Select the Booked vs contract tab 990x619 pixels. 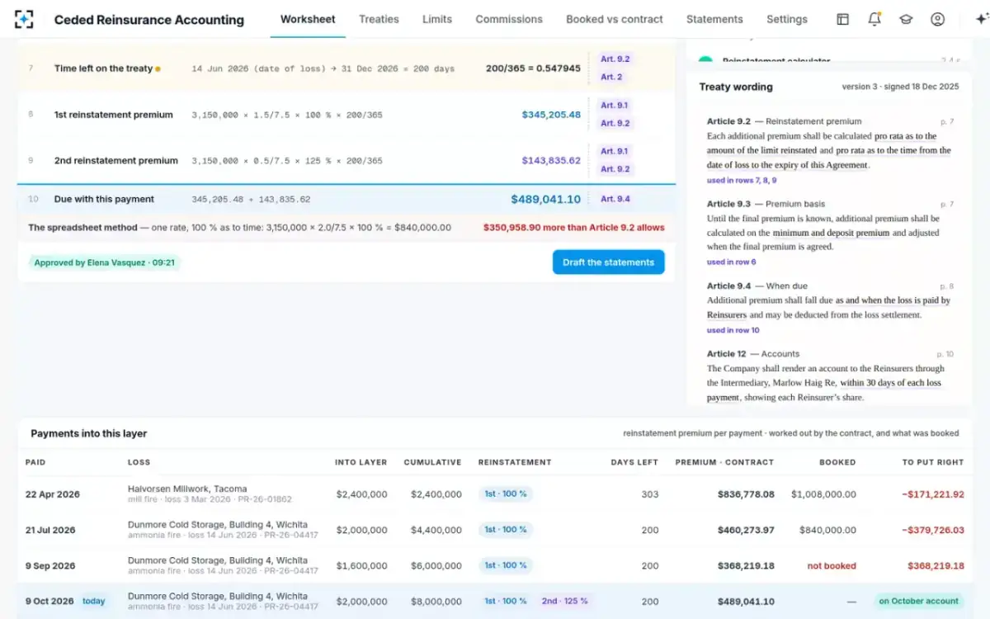pyautogui.click(x=615, y=19)
